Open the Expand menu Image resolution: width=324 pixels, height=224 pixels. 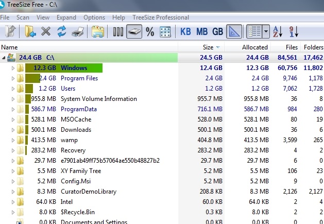pos(66,18)
